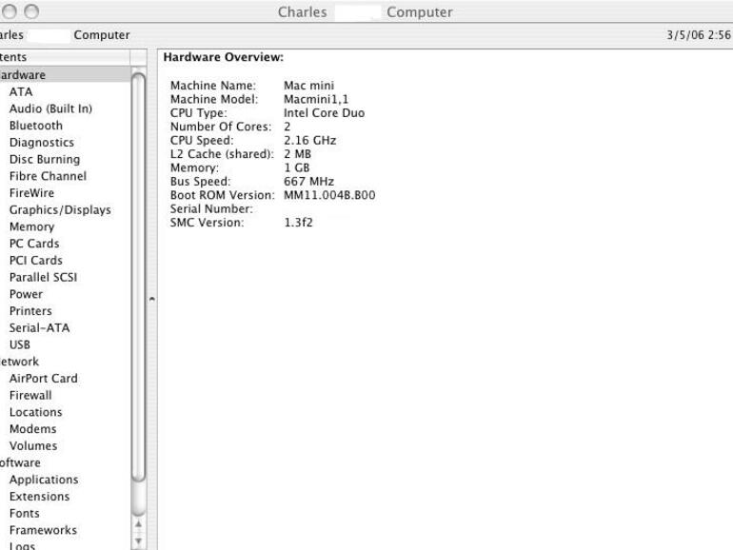Open AirPort Card information
Screen dimensions: 733x550
[44, 378]
